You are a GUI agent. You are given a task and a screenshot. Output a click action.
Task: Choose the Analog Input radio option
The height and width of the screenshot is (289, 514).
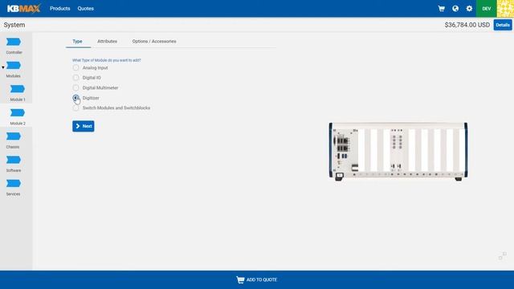point(75,67)
